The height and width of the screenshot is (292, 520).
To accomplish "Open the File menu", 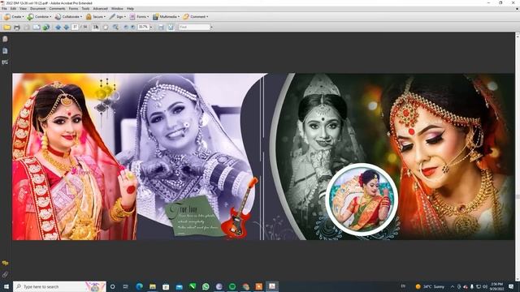I will click(4, 9).
